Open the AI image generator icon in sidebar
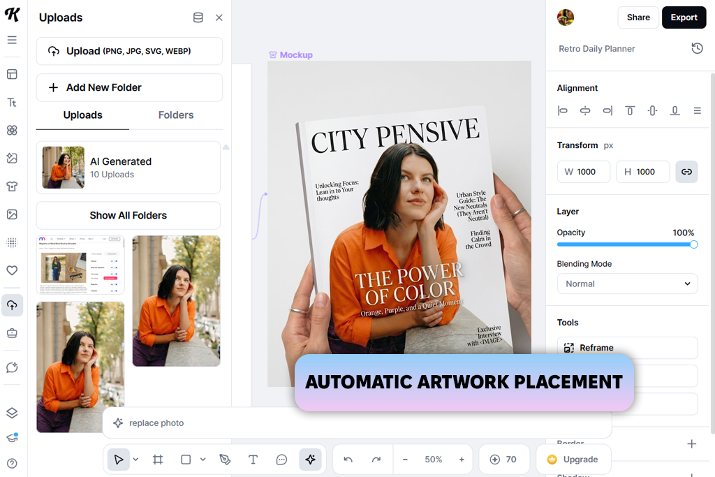This screenshot has height=477, width=715. (x=13, y=159)
